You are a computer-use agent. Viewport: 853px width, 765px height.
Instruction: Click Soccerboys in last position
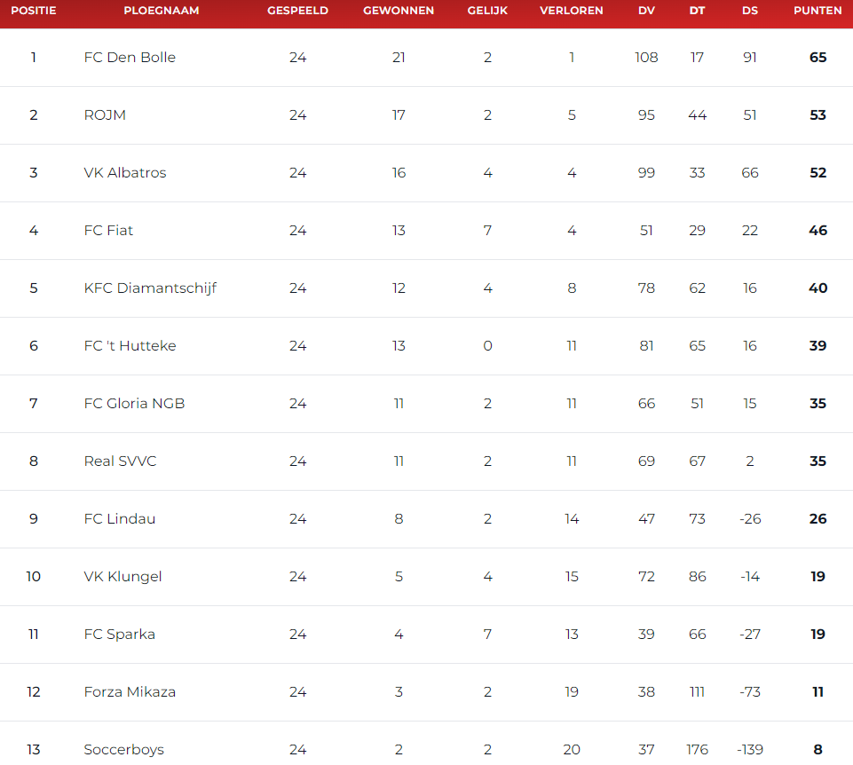123,750
